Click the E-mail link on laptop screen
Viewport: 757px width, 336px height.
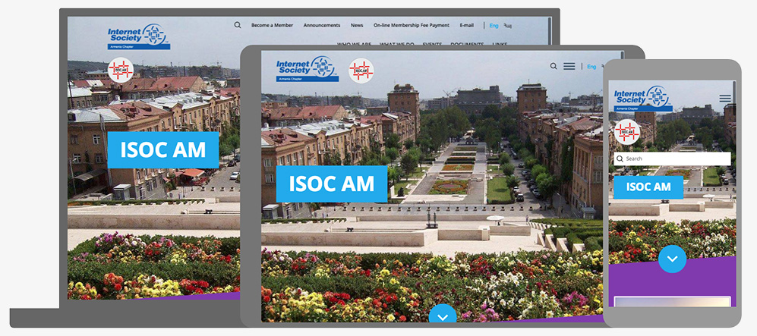point(466,25)
